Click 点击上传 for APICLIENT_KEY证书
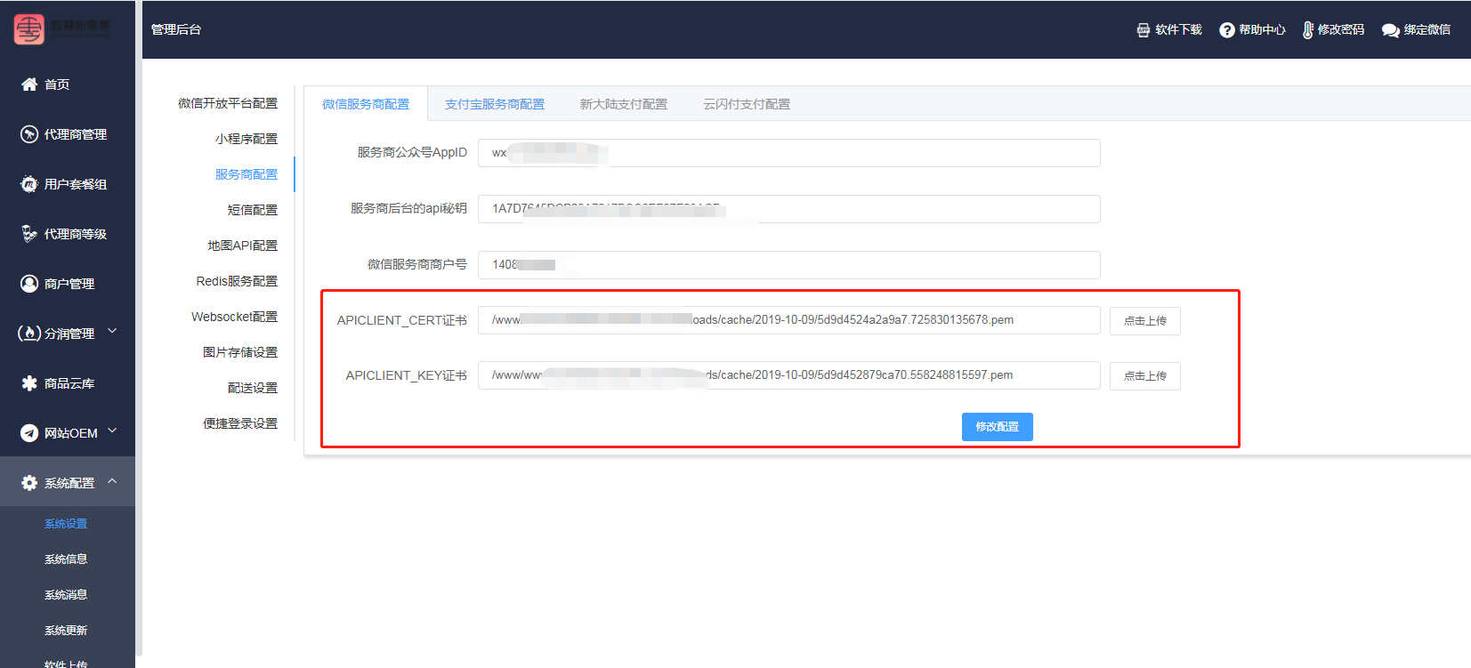 1145,376
